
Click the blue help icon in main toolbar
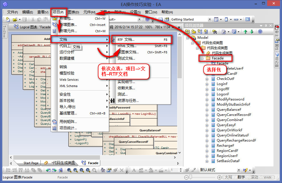147,19
